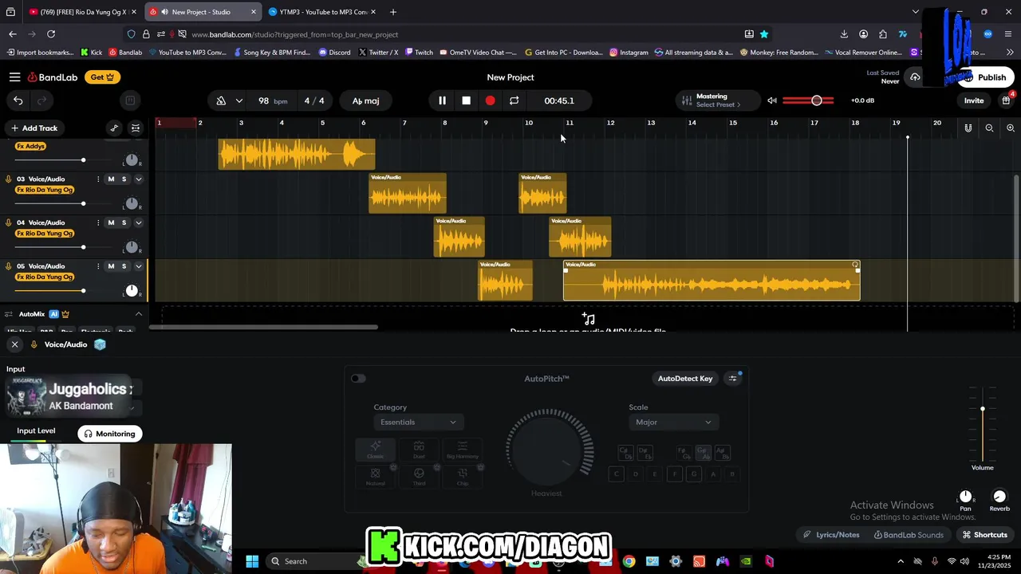
Task: Expand the metronome options dropdown arrow
Action: tap(238, 100)
